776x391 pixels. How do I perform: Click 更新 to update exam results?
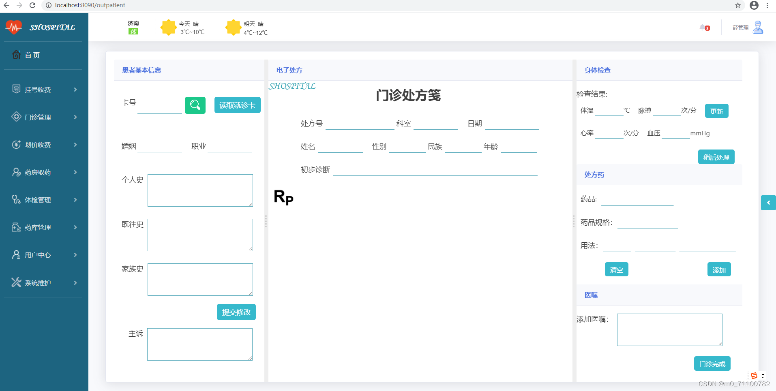[x=717, y=111]
